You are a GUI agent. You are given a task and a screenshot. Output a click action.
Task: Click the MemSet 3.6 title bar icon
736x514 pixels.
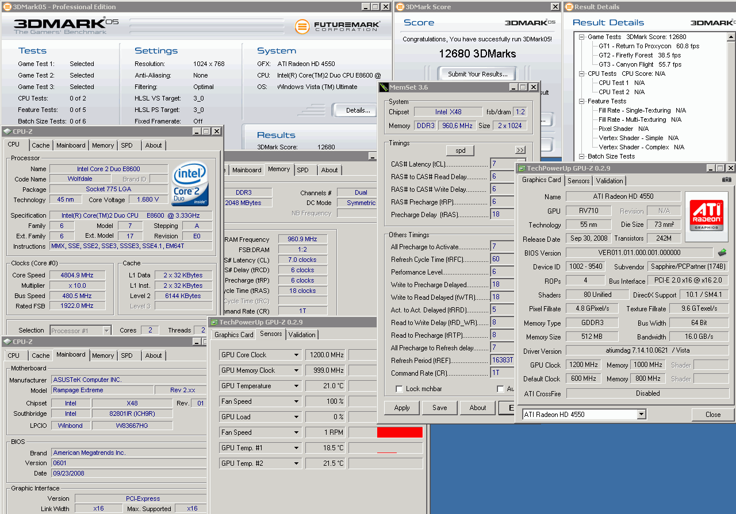(384, 87)
